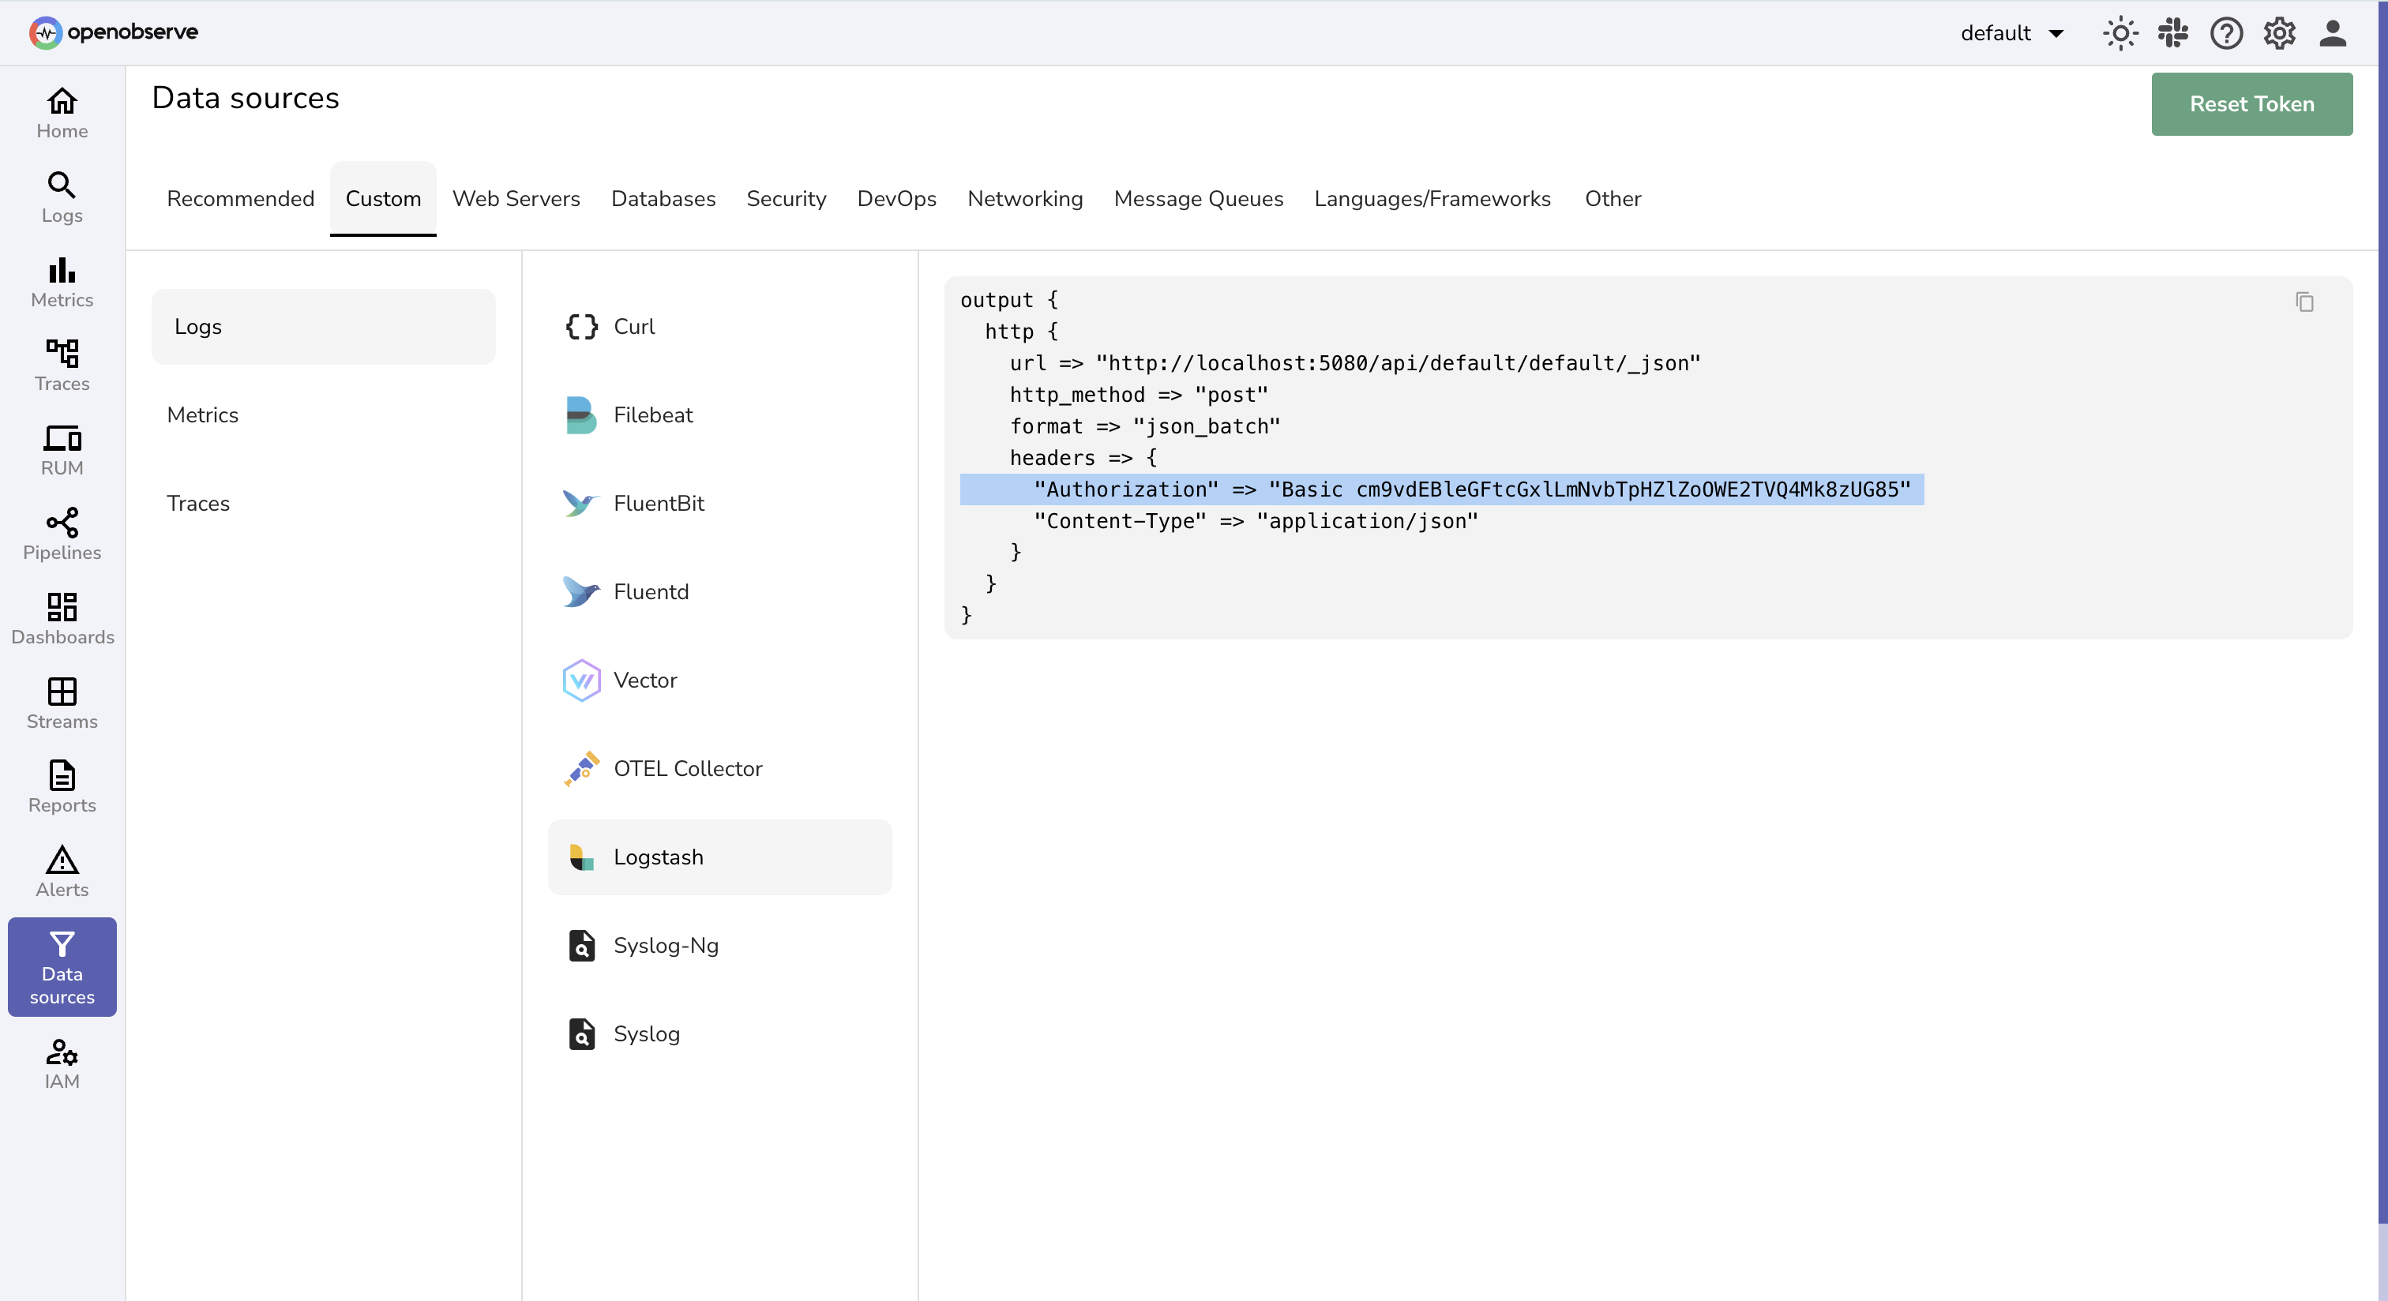The width and height of the screenshot is (2388, 1301).
Task: Copy the Logstash configuration snippet
Action: point(2306,302)
